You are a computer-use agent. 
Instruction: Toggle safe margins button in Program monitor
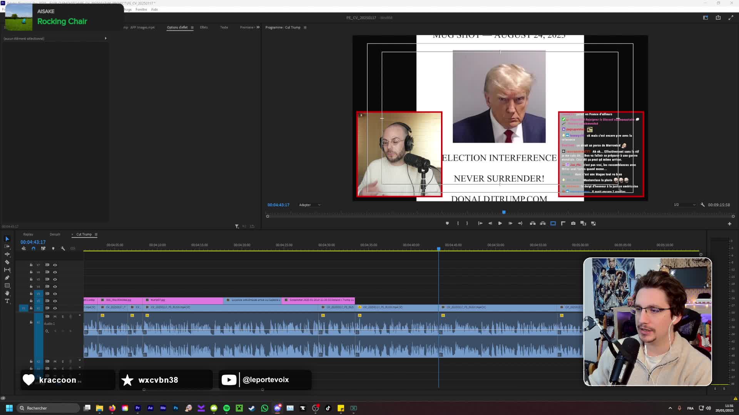click(553, 223)
